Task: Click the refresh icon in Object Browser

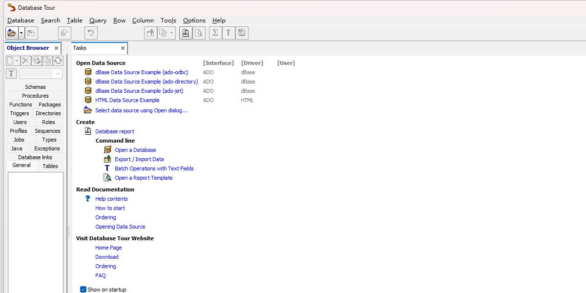Action: [58, 61]
